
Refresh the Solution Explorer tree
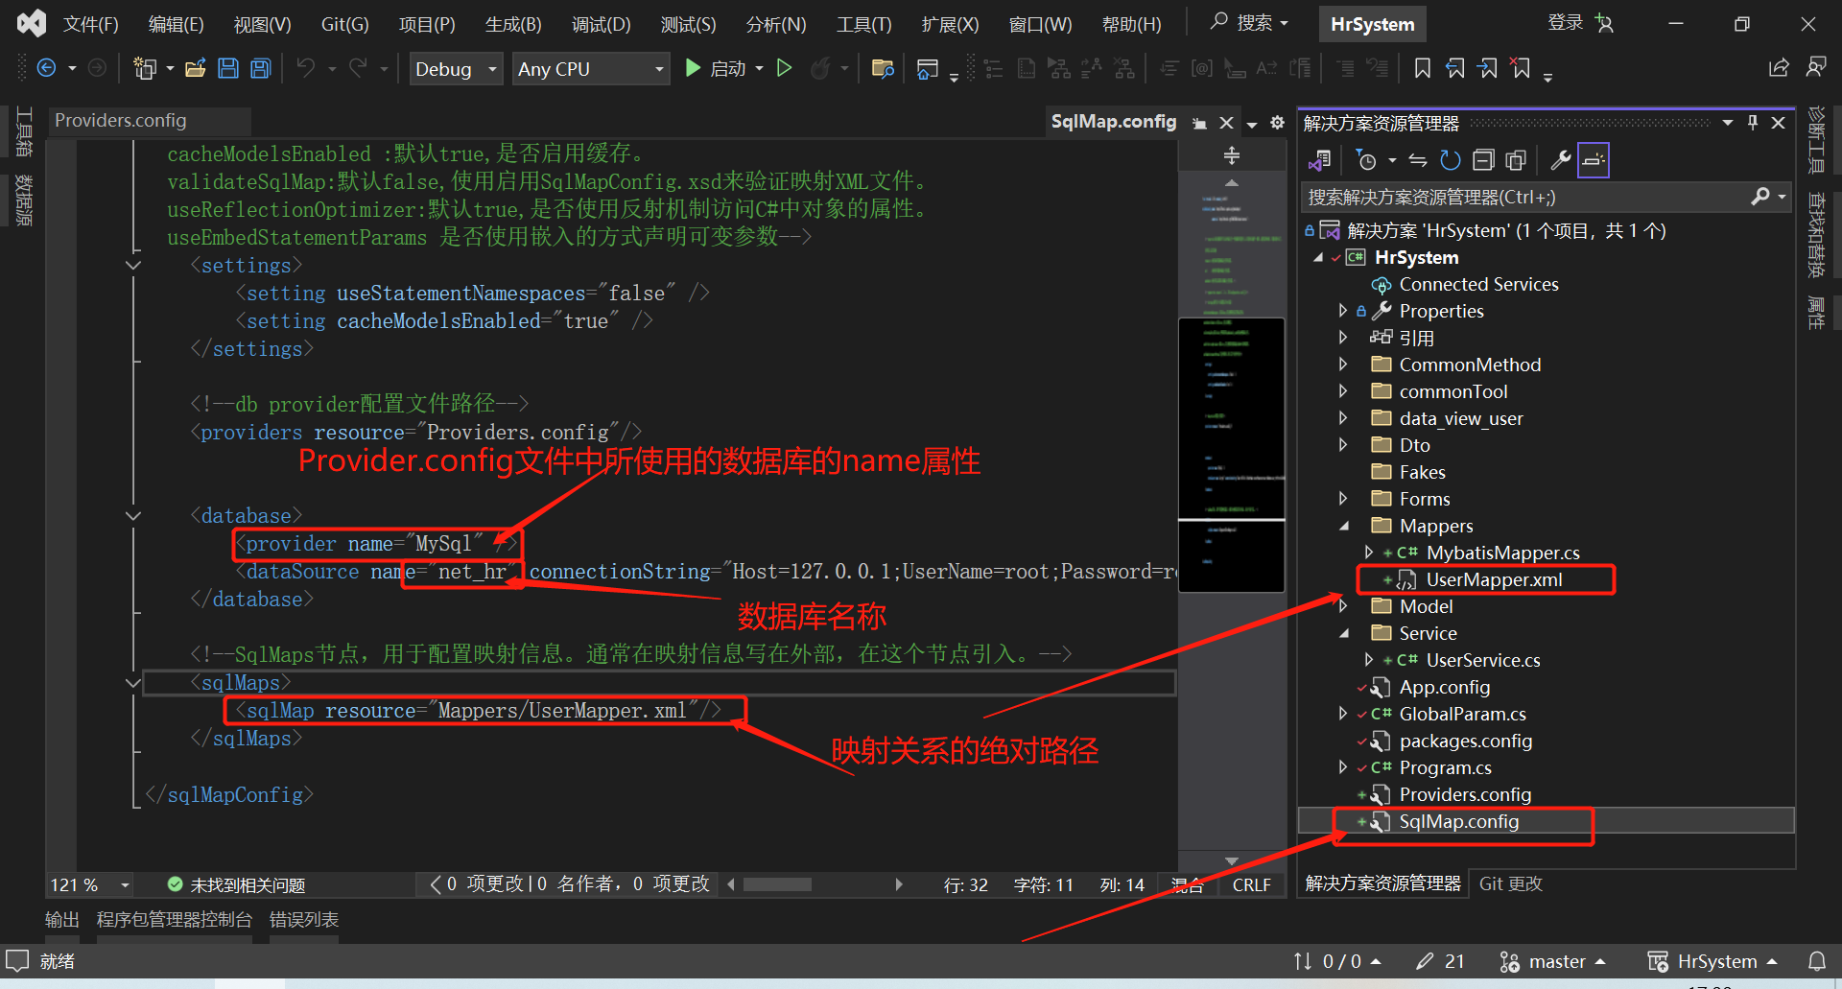pyautogui.click(x=1450, y=160)
